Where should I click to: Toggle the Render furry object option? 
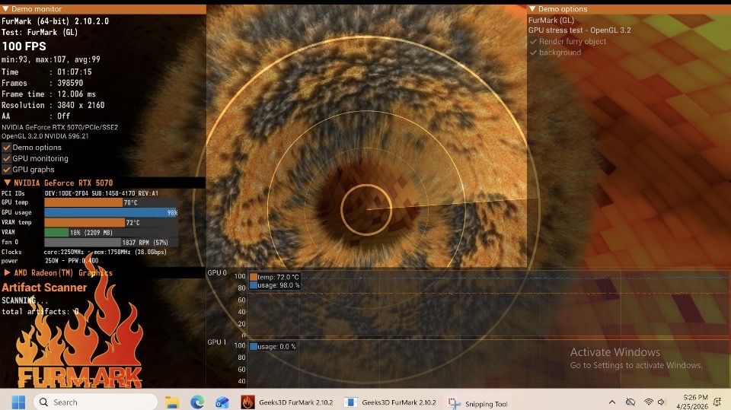point(533,42)
